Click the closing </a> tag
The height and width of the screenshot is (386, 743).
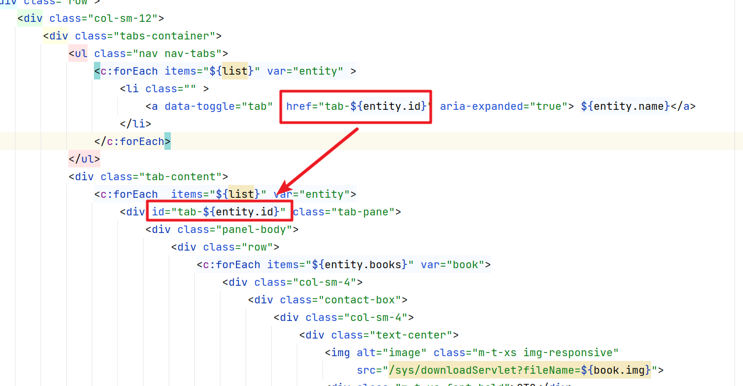(683, 107)
